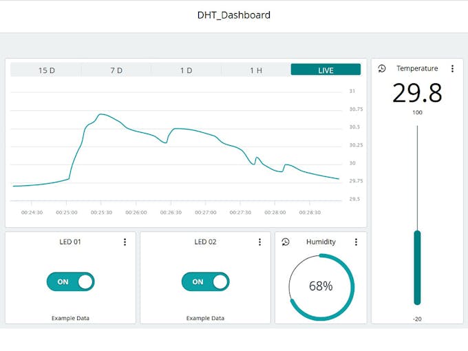
Task: Open the Temperature widget three-dot menu
Action: 452,69
